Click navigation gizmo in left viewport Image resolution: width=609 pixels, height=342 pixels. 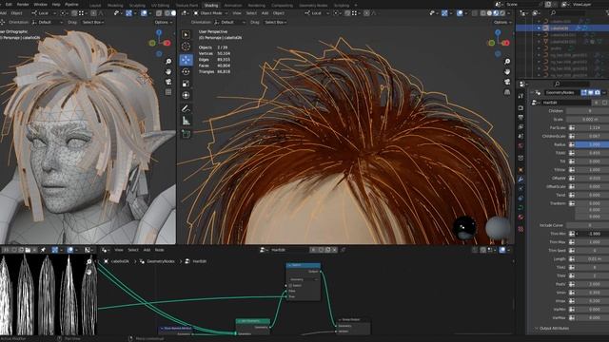click(x=159, y=42)
